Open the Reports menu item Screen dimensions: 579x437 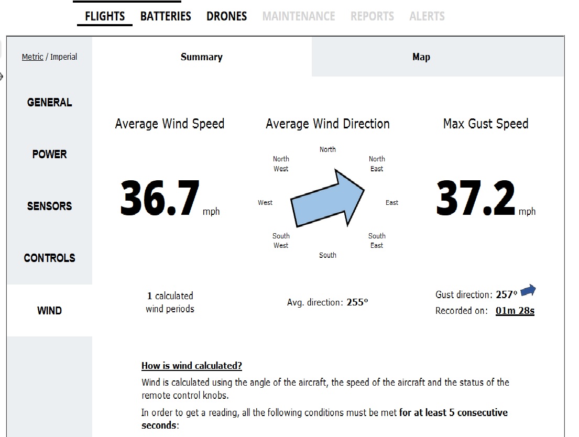pyautogui.click(x=372, y=16)
